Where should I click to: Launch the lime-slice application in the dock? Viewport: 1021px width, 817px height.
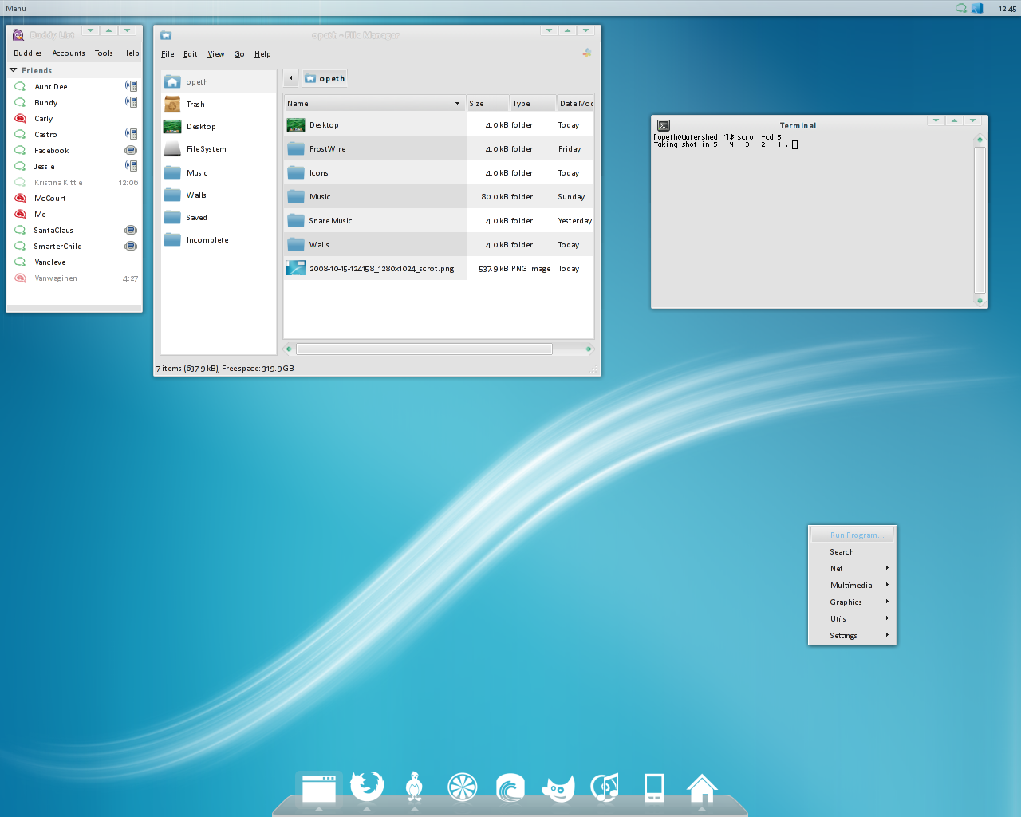coord(462,787)
